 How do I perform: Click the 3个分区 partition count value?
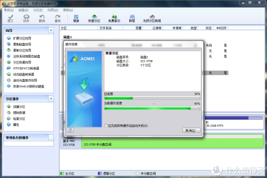[x=146, y=65]
